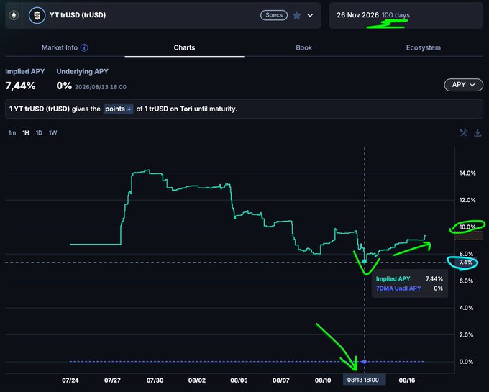Click the Market Info info icon
Viewport: 489px width, 392px height.
84,47
